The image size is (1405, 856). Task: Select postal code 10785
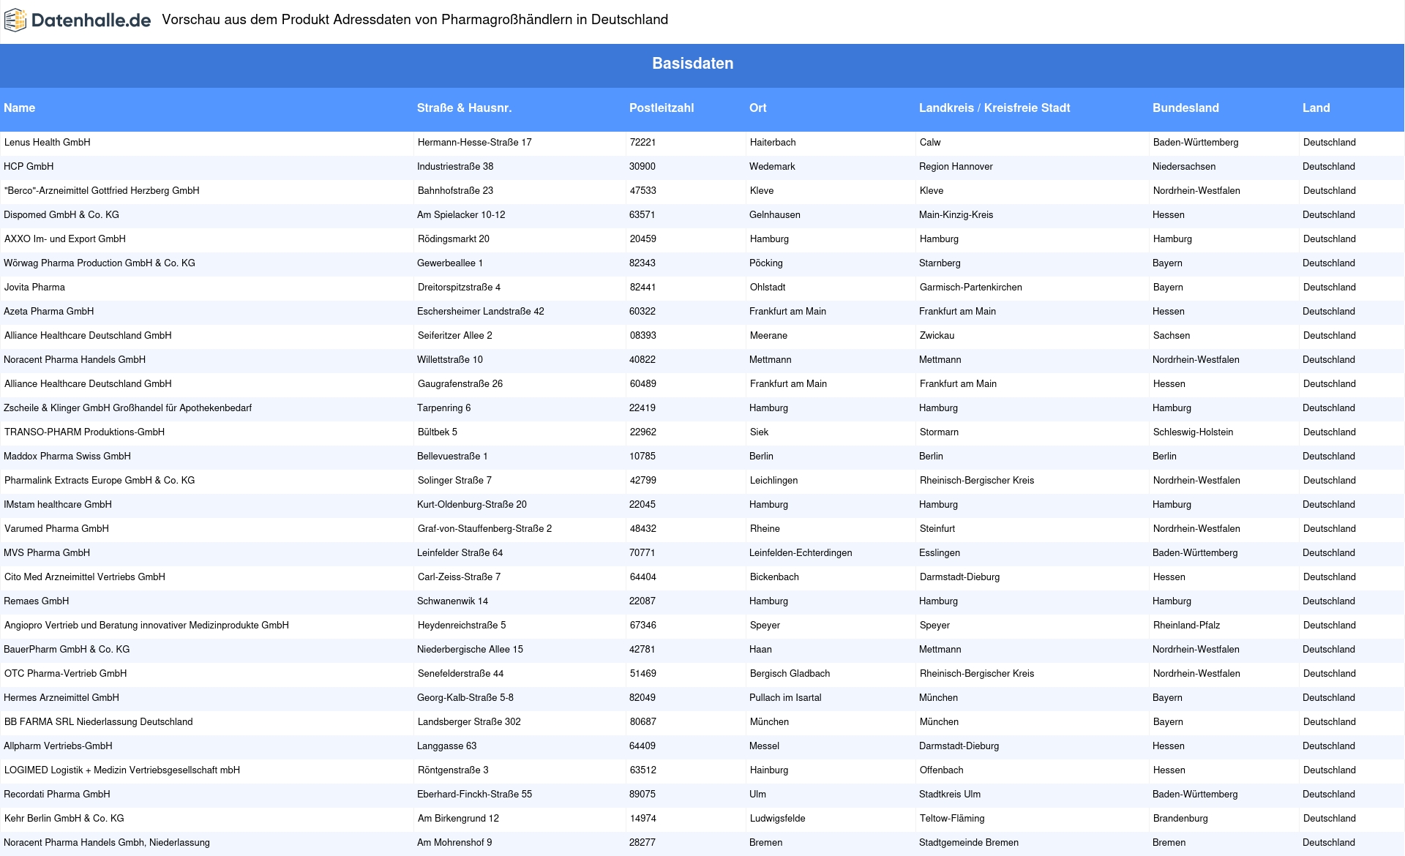coord(642,456)
